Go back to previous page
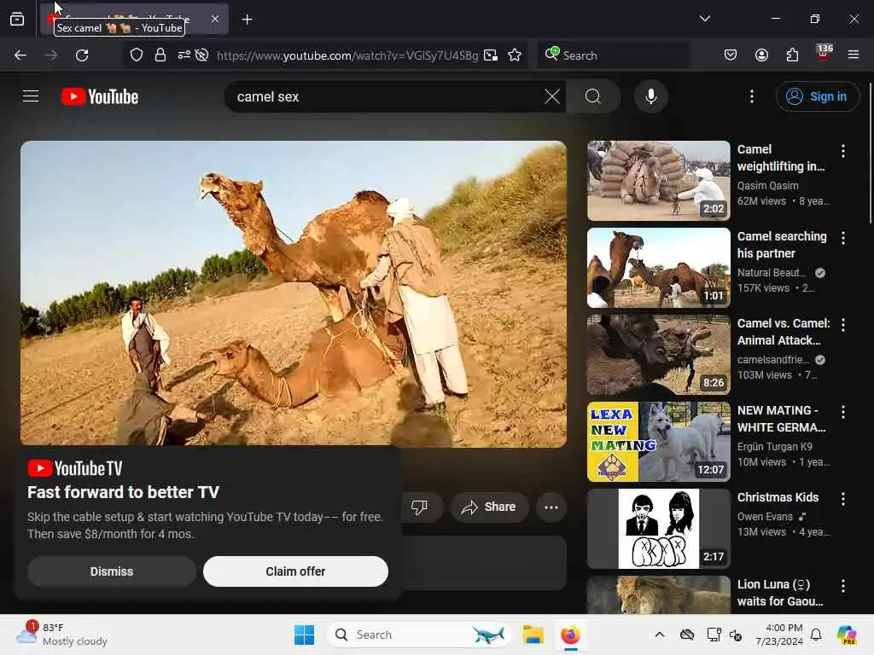This screenshot has width=874, height=655. pos(20,55)
